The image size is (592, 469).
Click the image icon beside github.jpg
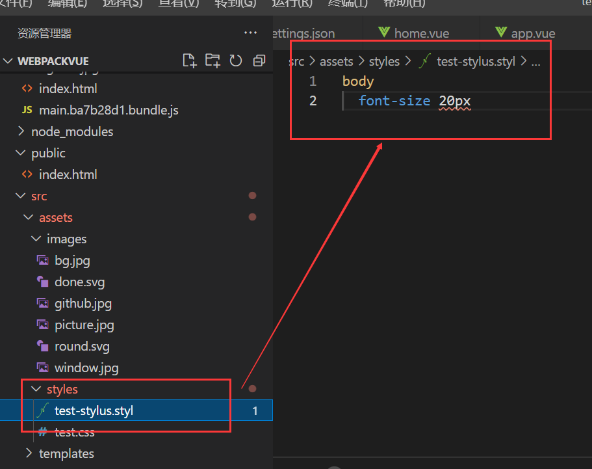[43, 303]
